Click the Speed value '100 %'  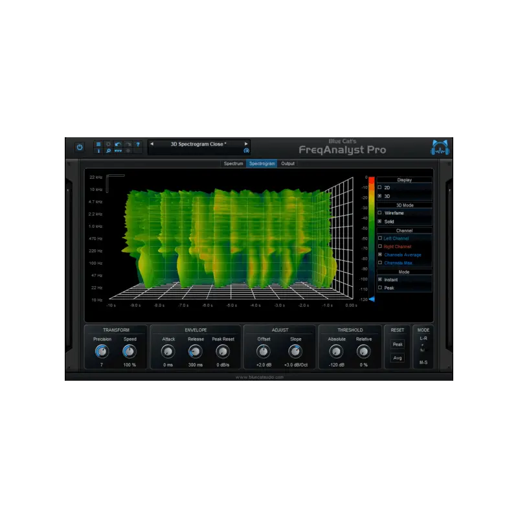pos(129,365)
